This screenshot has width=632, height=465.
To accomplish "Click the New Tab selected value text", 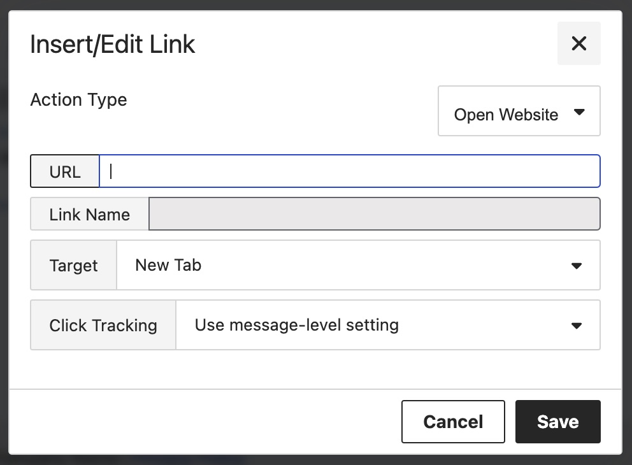I will (x=168, y=265).
